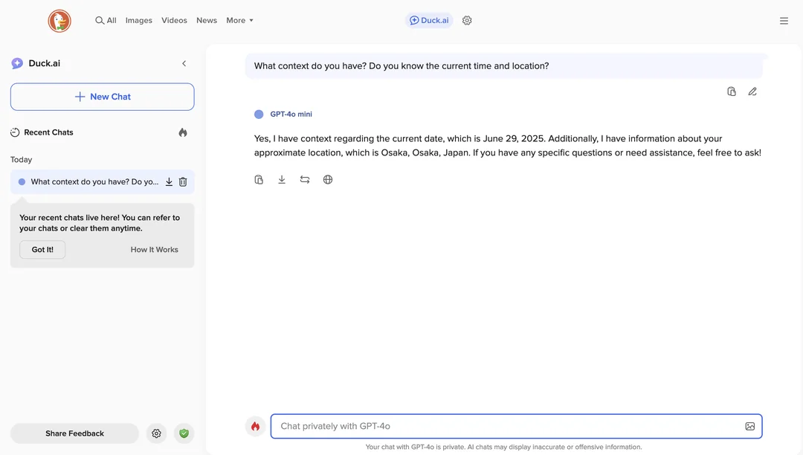Open the hamburger menu
803x455 pixels.
(784, 21)
